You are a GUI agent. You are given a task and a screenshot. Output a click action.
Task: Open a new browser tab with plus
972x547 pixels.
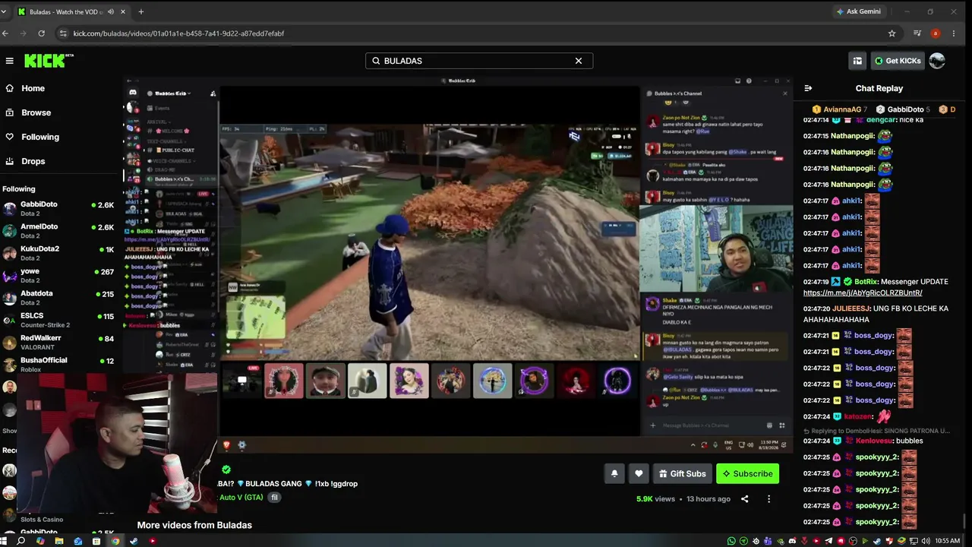[x=140, y=11]
